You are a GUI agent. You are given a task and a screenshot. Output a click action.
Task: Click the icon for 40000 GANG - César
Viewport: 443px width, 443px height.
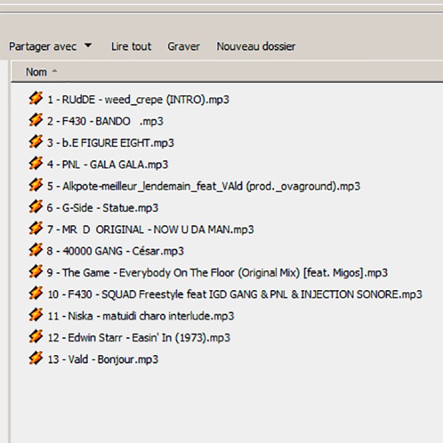pos(36,250)
